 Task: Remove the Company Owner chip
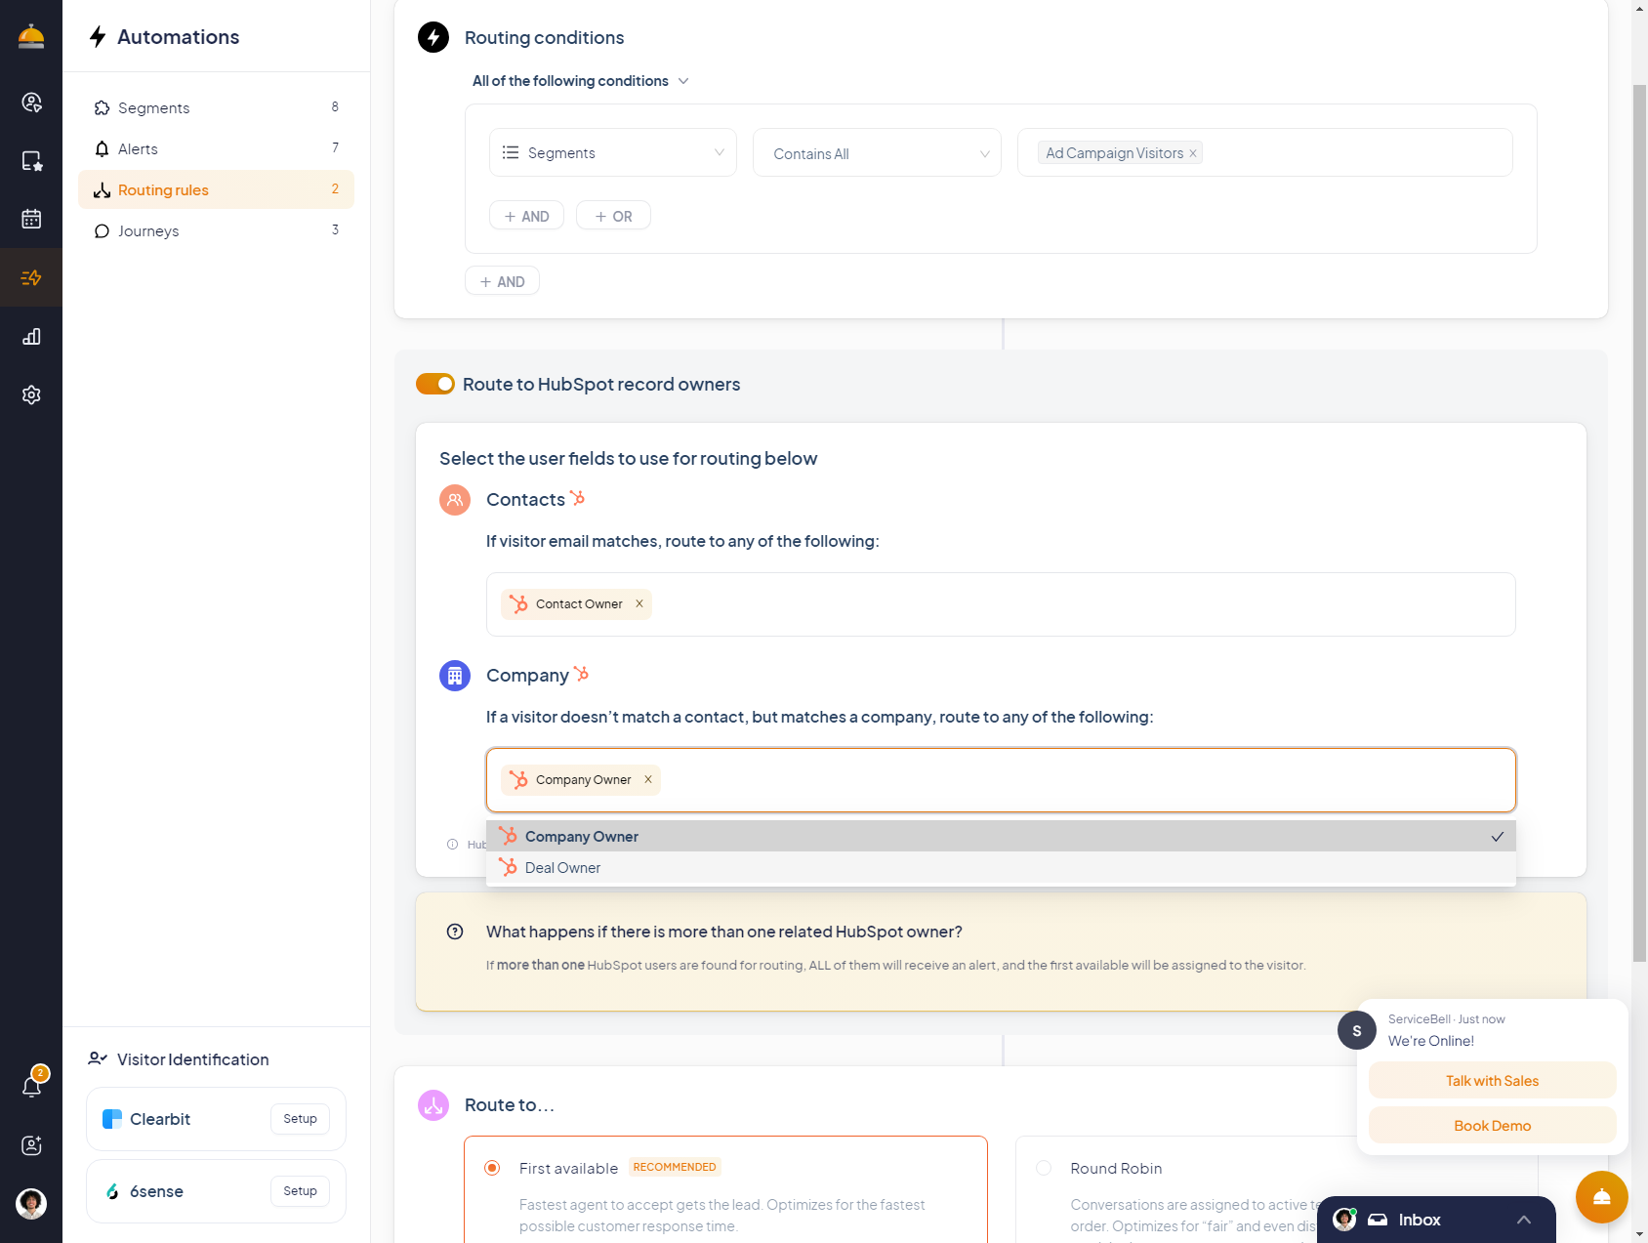click(x=648, y=779)
